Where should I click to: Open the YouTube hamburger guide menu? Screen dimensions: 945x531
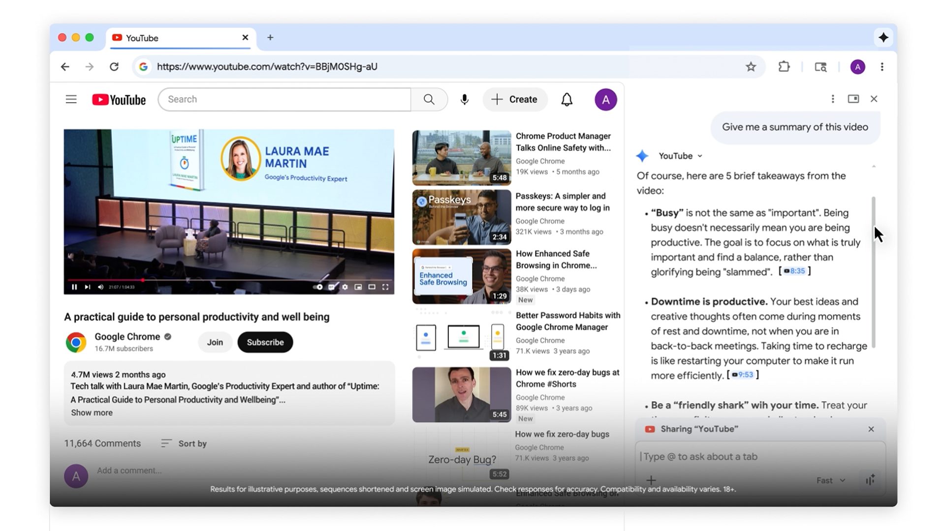pos(71,99)
